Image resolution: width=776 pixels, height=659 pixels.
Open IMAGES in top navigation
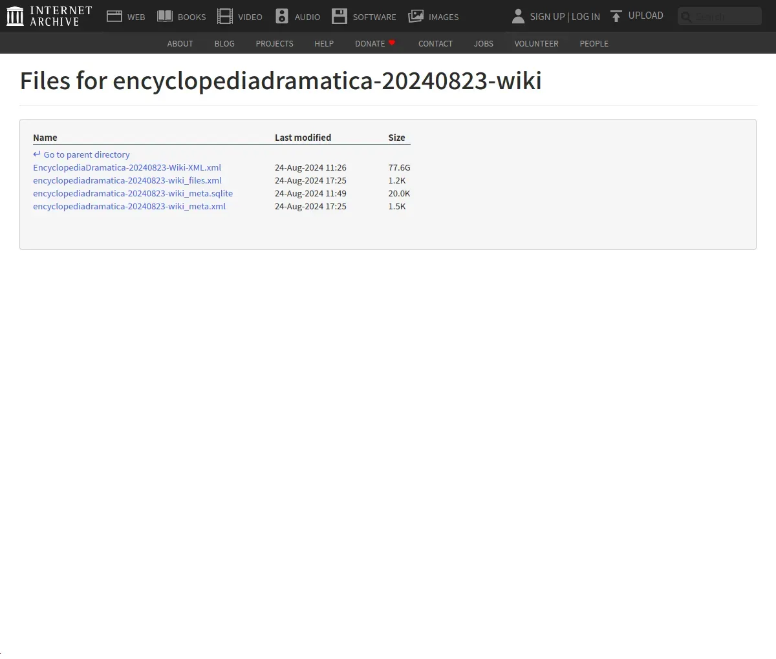click(x=444, y=17)
